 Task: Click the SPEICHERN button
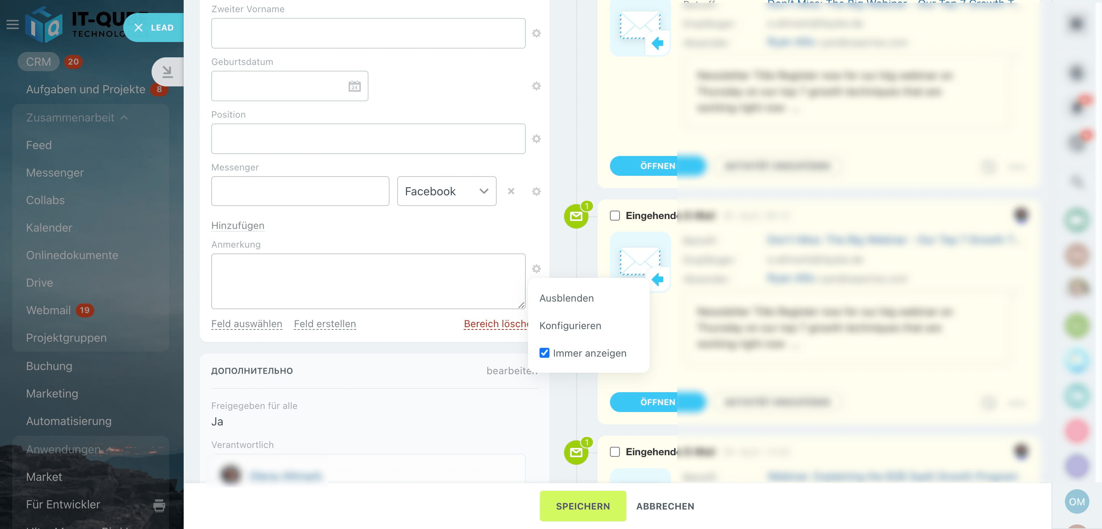click(x=583, y=506)
